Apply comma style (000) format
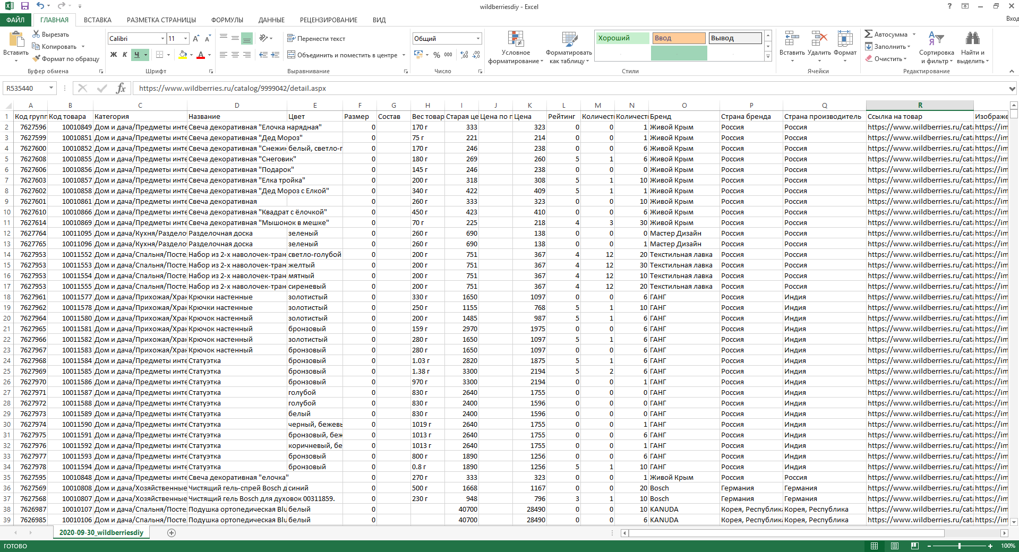This screenshot has height=552, width=1019. (448, 55)
